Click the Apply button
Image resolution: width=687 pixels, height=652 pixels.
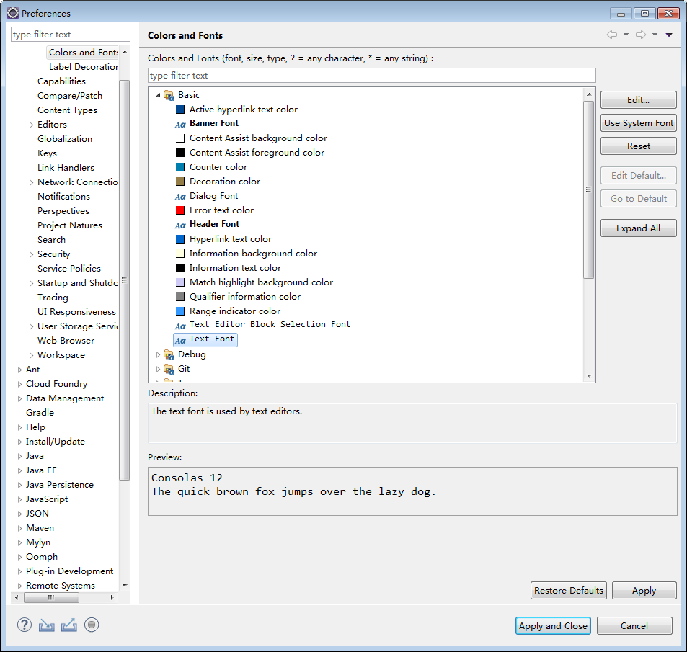pos(644,591)
